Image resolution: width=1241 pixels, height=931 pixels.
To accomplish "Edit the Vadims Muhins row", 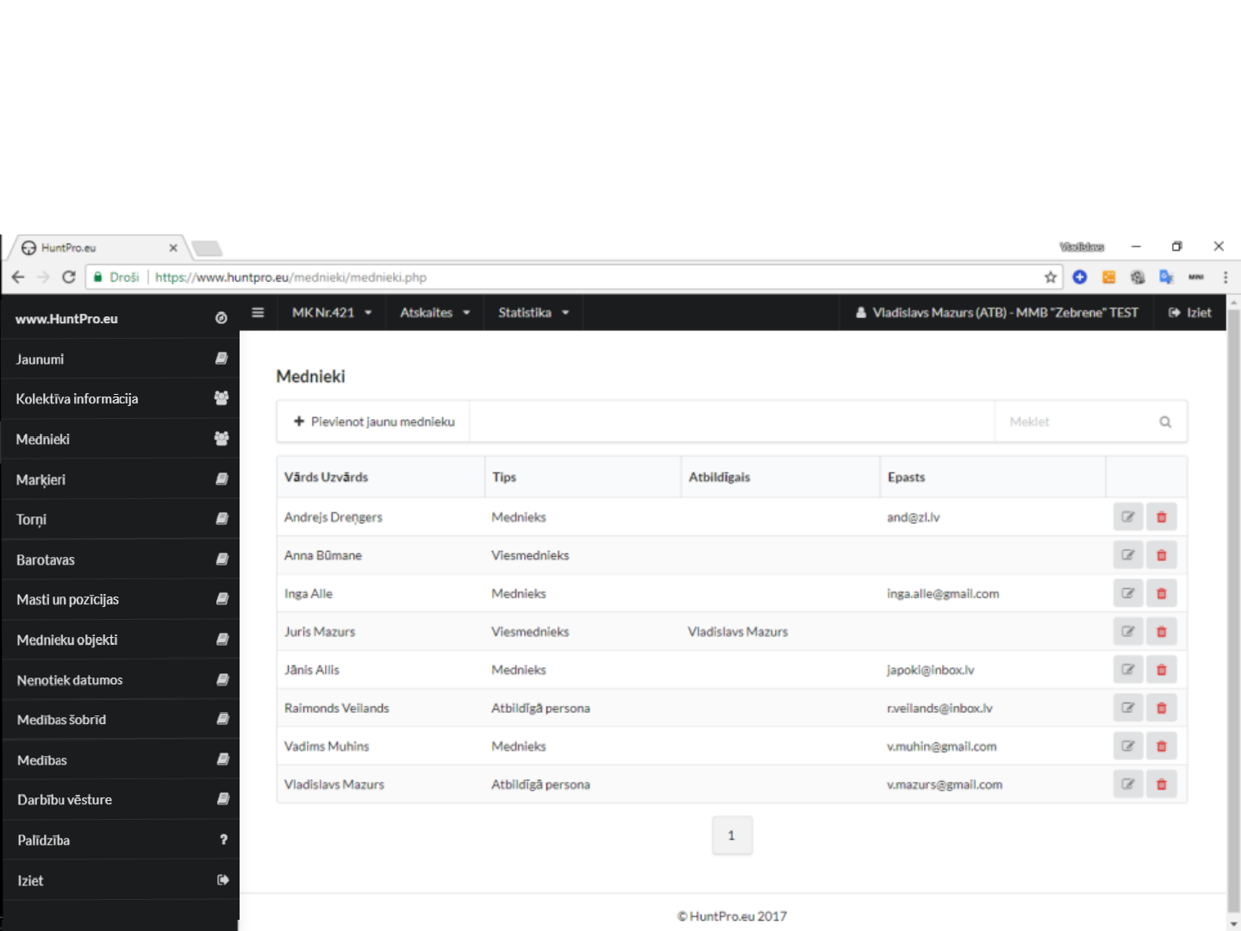I will pos(1128,747).
